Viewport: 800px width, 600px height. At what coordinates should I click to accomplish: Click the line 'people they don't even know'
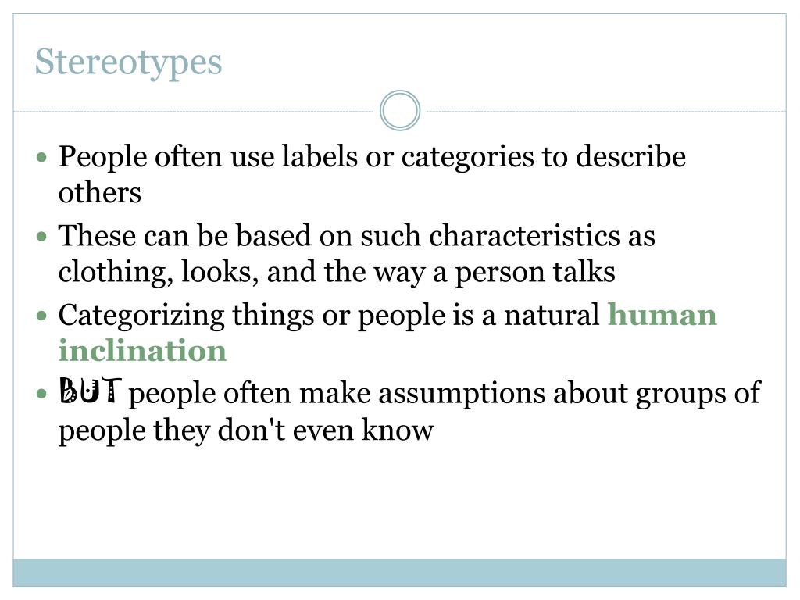[246, 431]
